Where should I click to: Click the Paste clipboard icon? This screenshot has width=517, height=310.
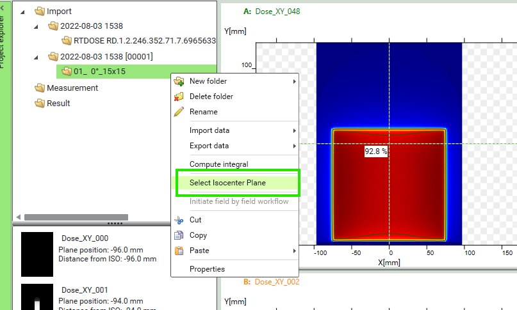[179, 251]
